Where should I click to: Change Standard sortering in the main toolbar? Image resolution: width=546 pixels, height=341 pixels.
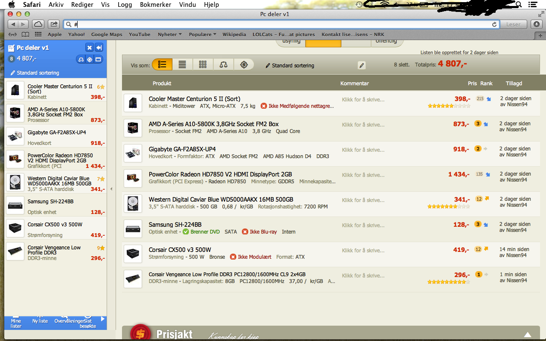pos(290,66)
